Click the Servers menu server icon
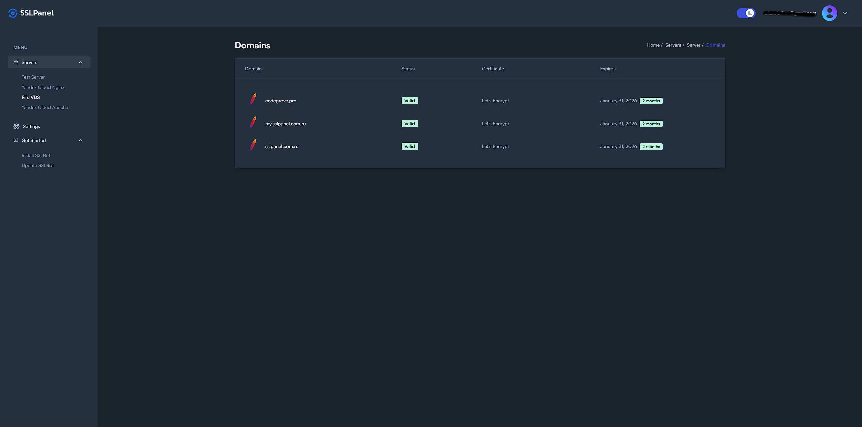 (x=16, y=62)
